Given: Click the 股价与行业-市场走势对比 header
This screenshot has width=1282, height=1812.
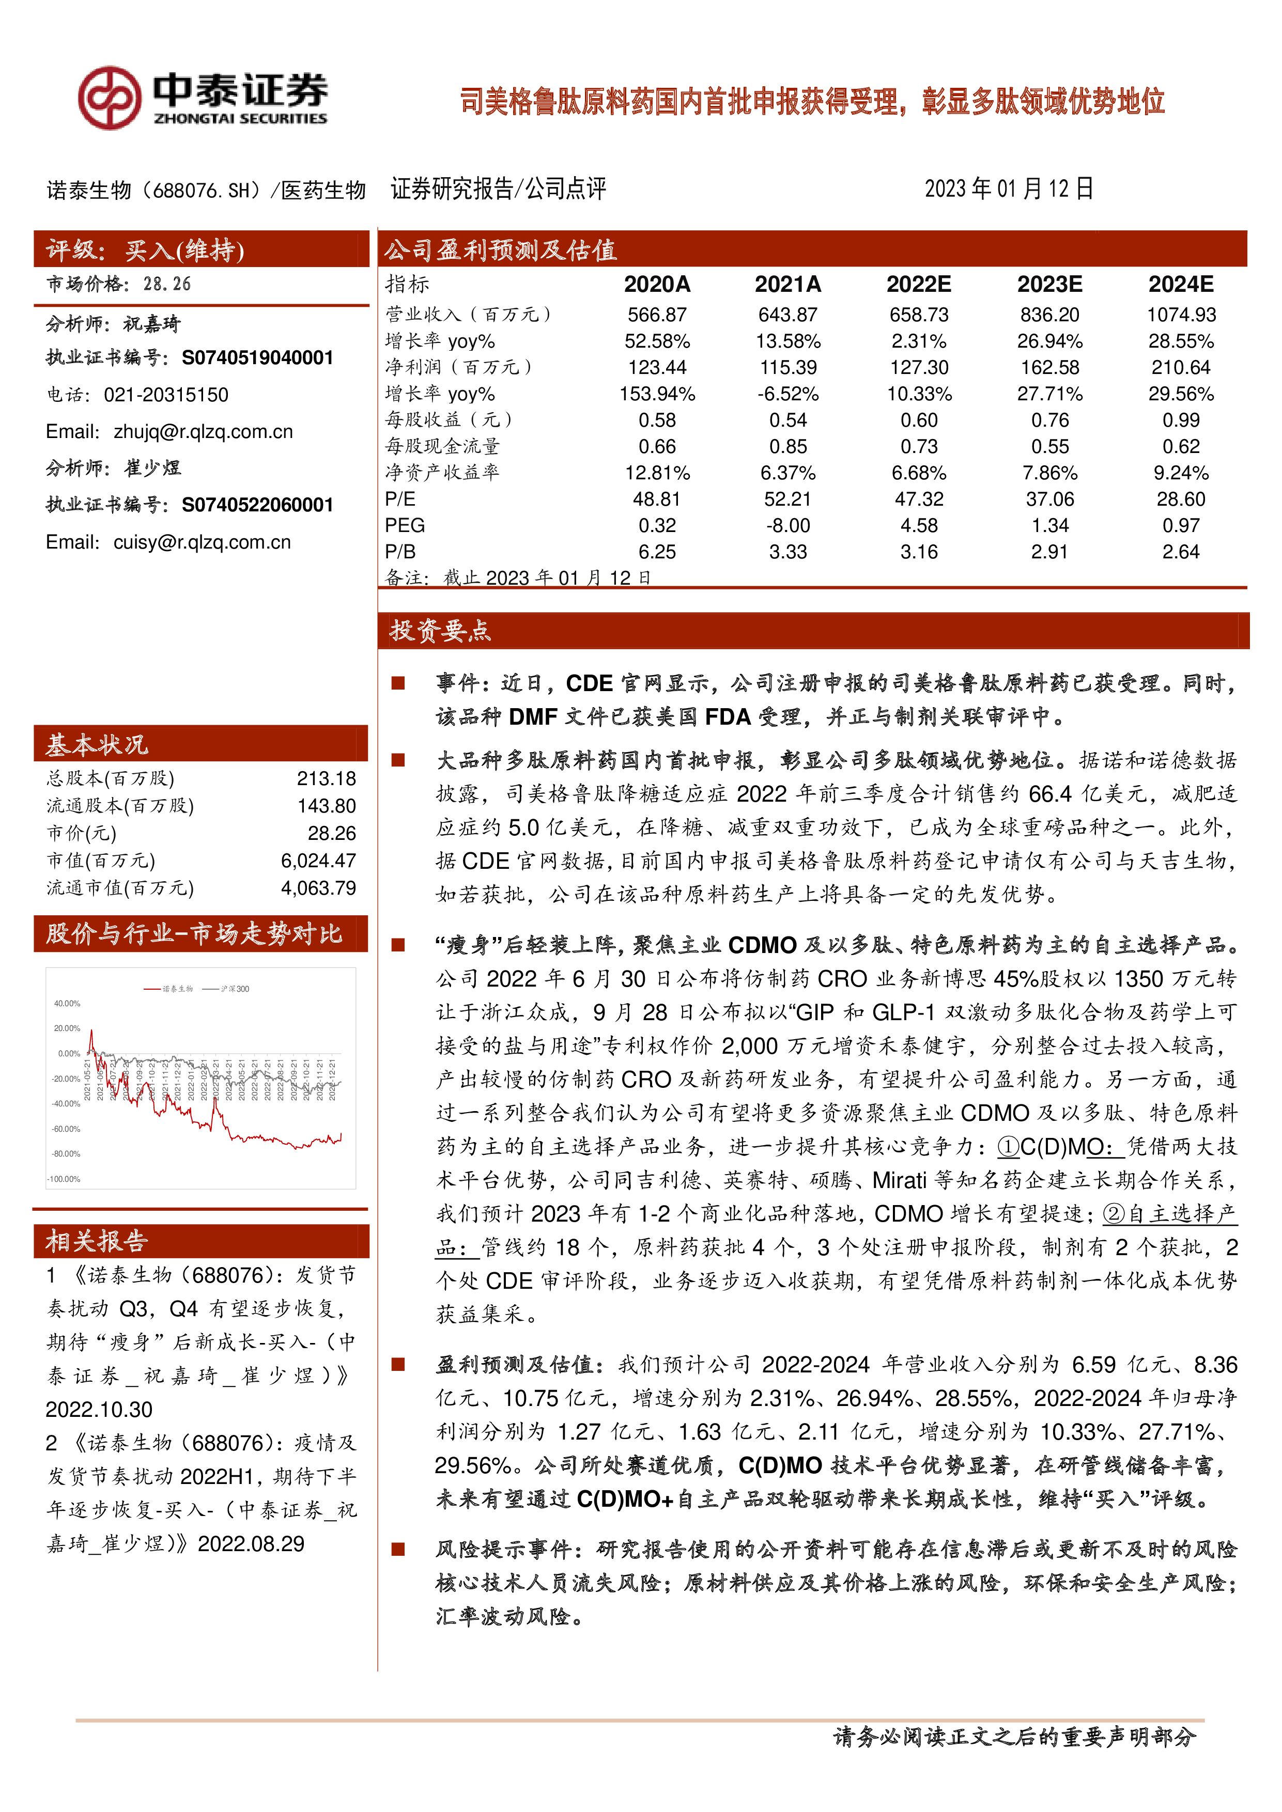Looking at the screenshot, I should [x=193, y=933].
